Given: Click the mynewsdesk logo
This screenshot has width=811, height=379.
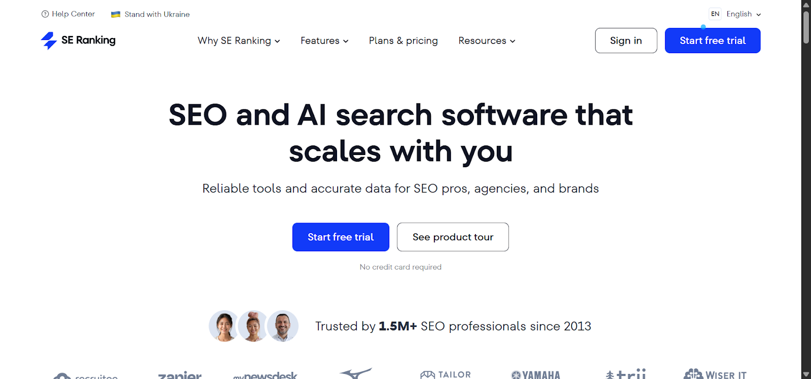Looking at the screenshot, I should [265, 376].
